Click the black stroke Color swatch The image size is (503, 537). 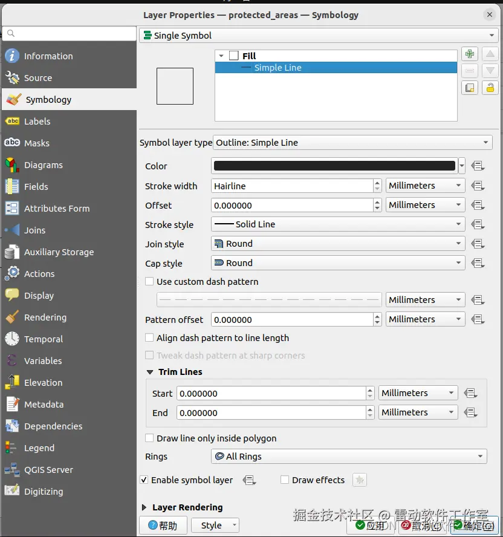[334, 166]
